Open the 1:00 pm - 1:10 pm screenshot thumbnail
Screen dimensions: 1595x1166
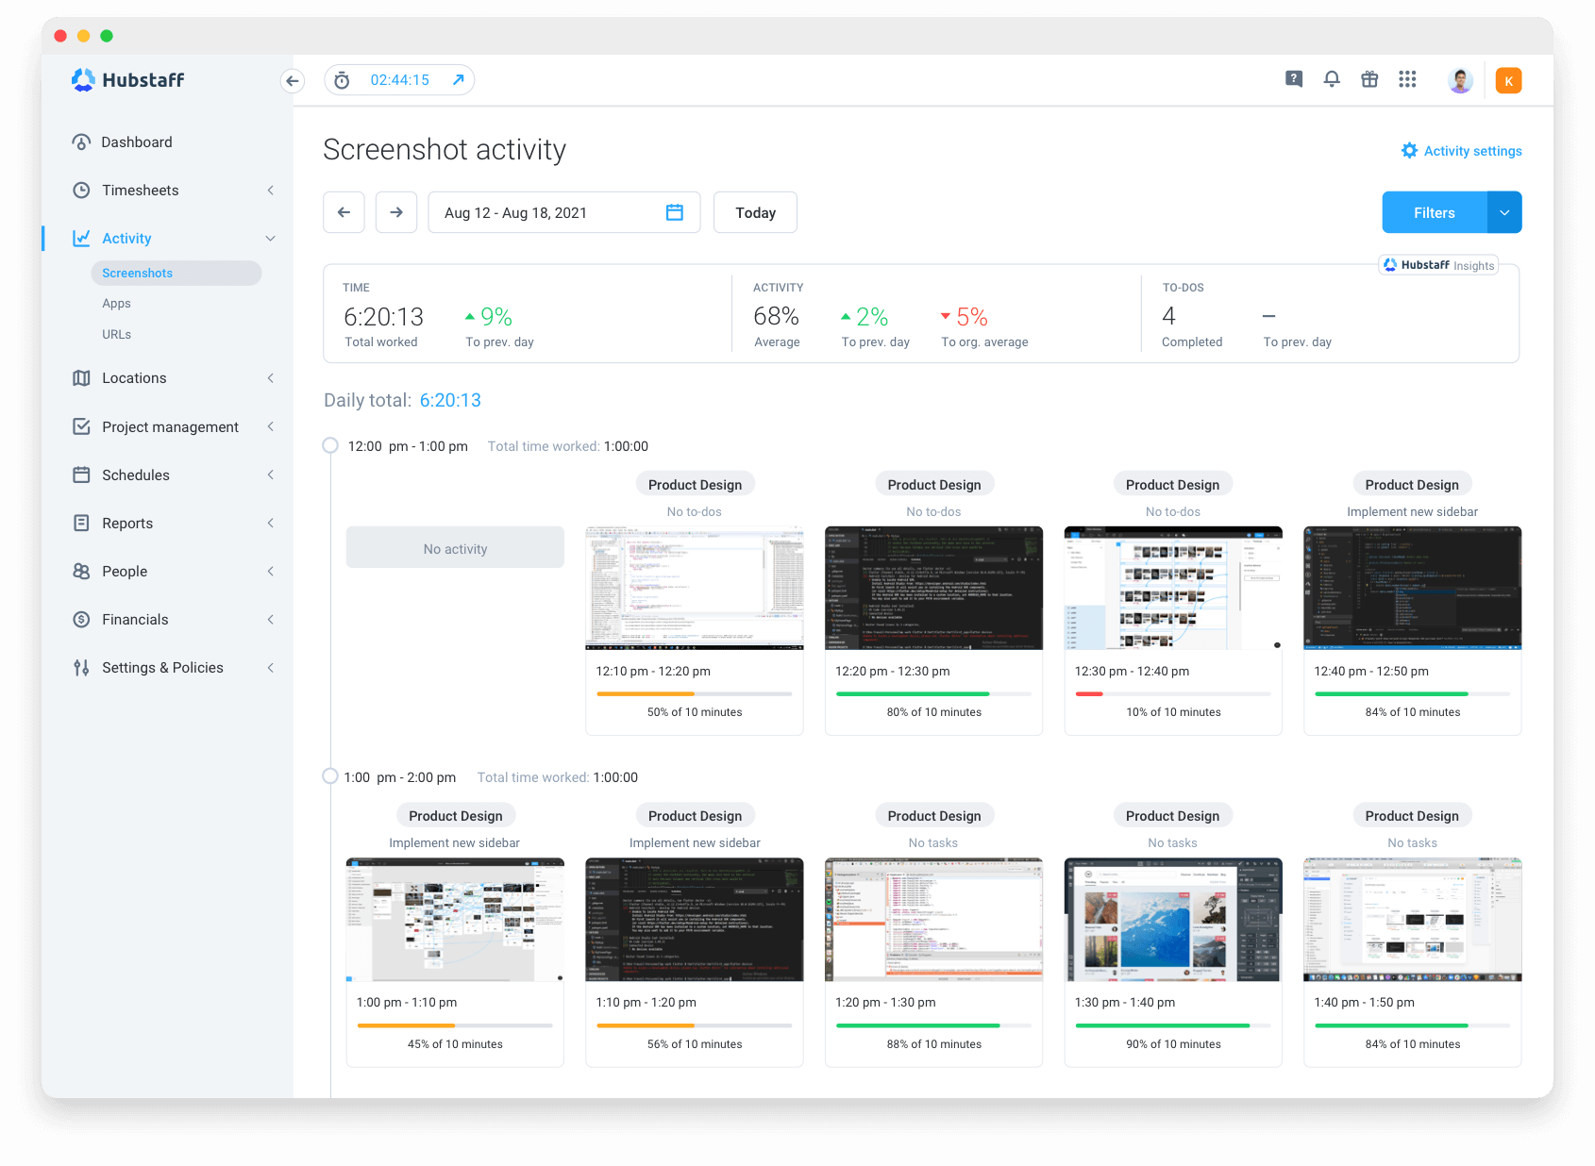455,920
